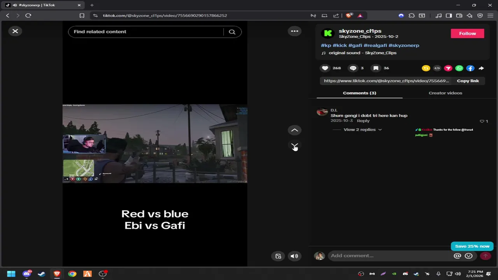Copy link button

468,81
